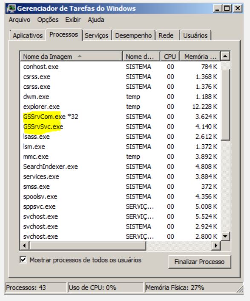Switch to the Serviços tab
Viewport: 250px width, 301px height.
[97, 35]
